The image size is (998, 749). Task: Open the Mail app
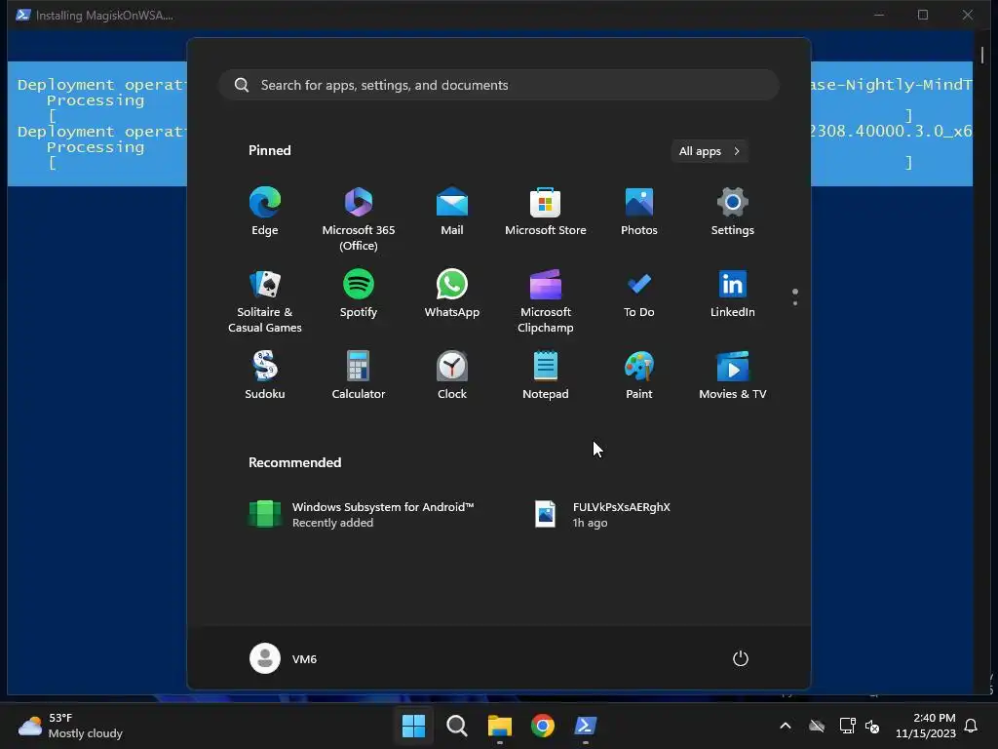[452, 212]
